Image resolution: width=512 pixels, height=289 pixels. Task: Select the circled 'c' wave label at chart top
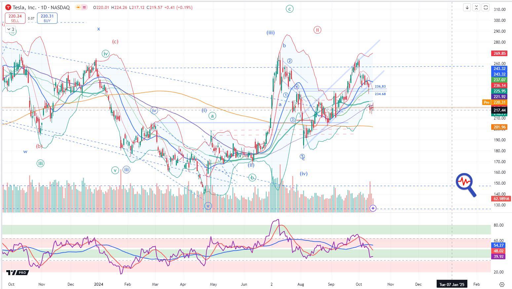290,9
